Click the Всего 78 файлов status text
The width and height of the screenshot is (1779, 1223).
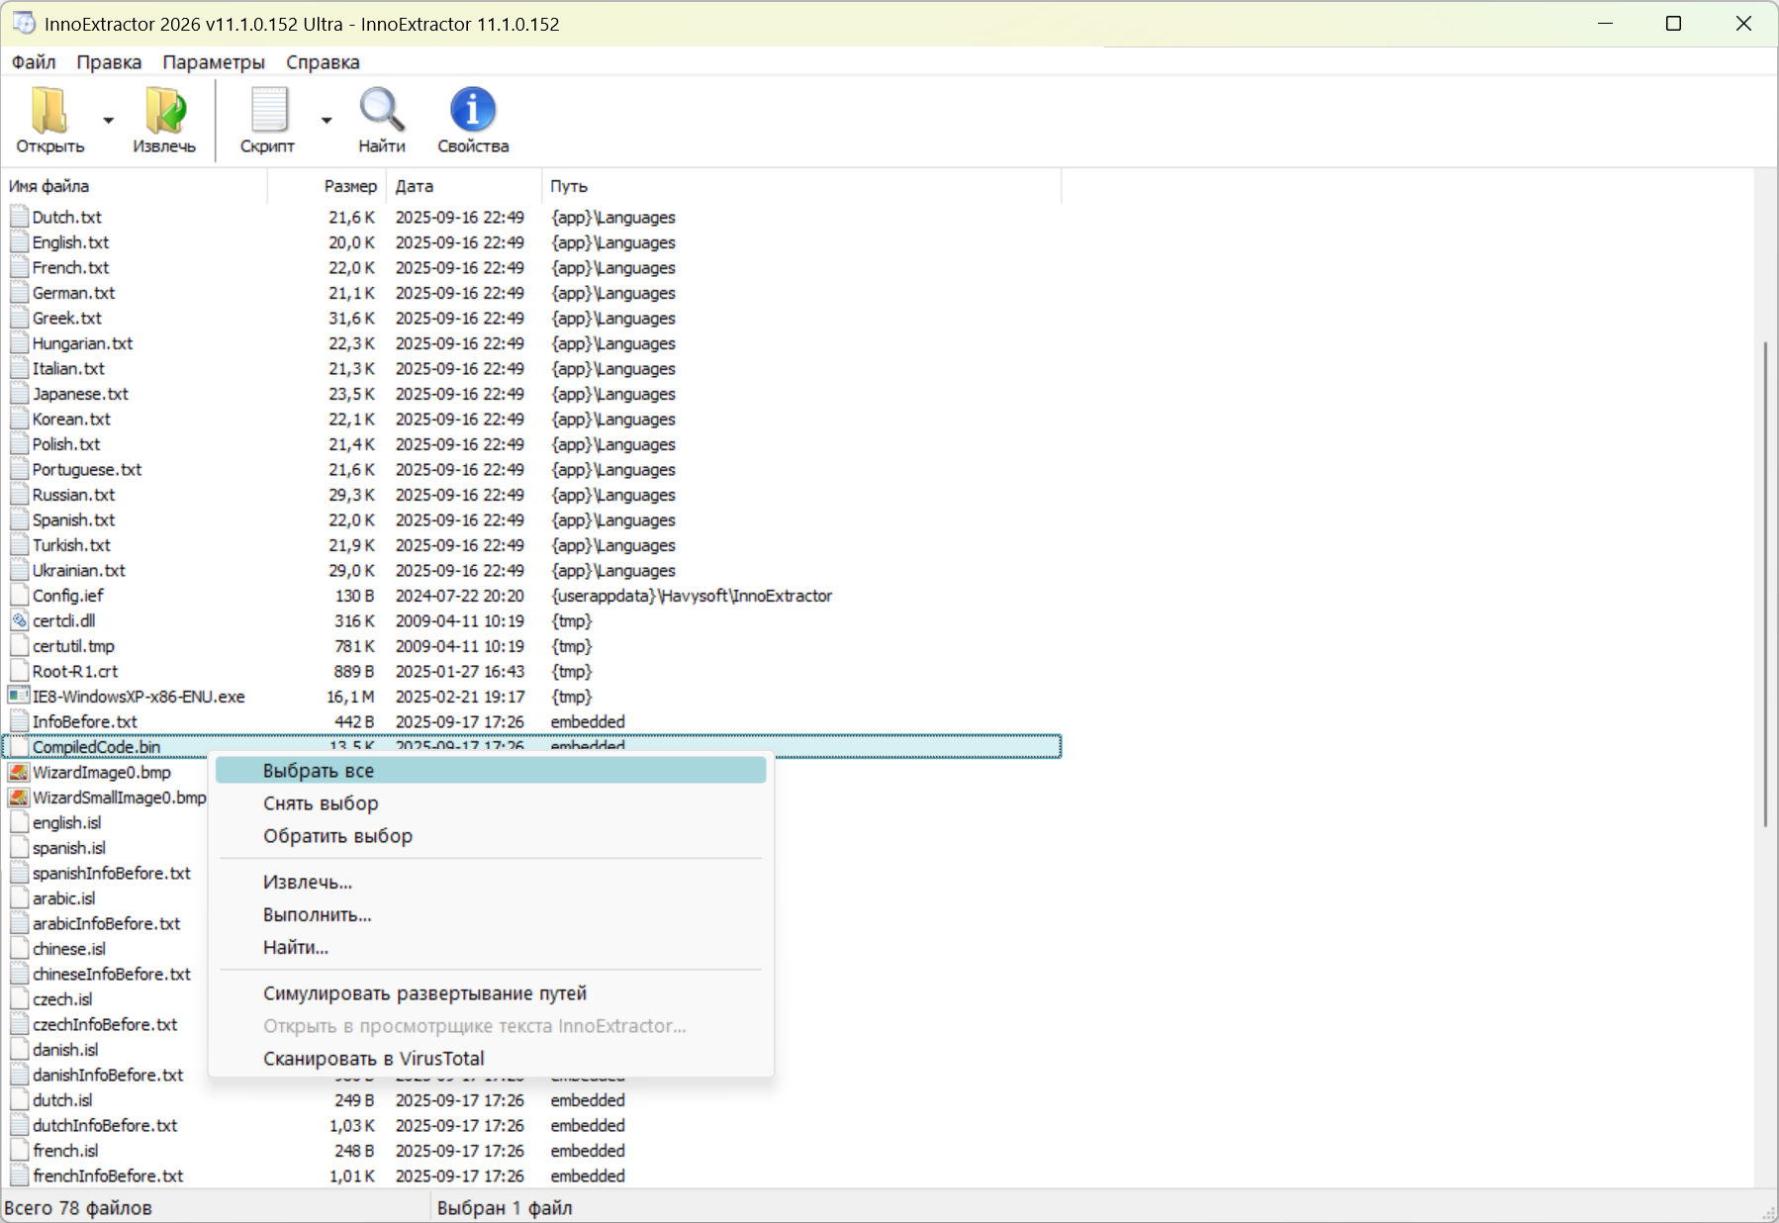[x=78, y=1208]
